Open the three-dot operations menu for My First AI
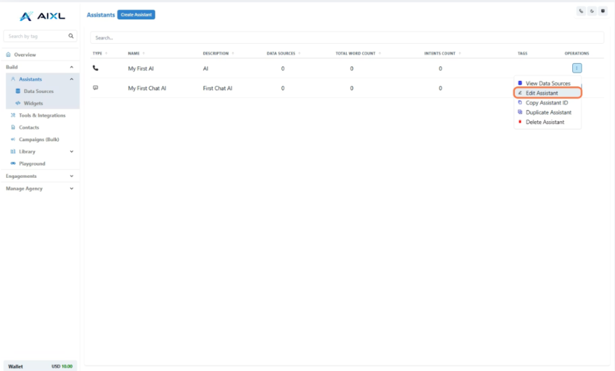The height and width of the screenshot is (371, 615). click(x=577, y=68)
